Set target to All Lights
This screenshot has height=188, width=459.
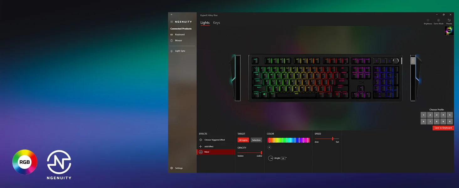pyautogui.click(x=243, y=140)
